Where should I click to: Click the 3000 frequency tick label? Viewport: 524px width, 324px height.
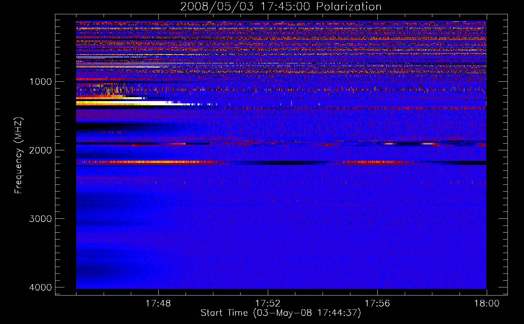pos(40,219)
